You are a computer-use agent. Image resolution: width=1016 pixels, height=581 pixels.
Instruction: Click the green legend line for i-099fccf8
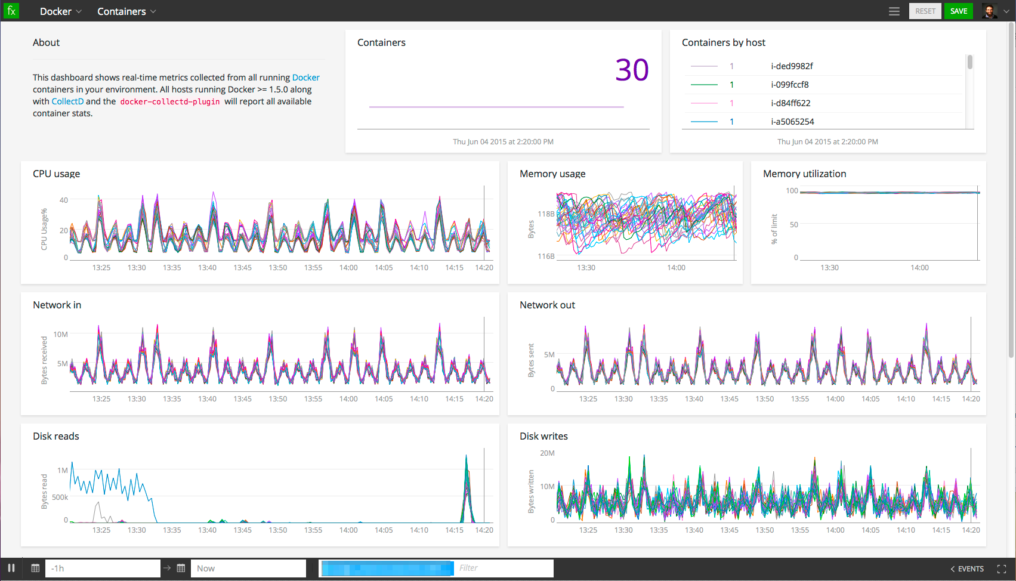pyautogui.click(x=704, y=85)
